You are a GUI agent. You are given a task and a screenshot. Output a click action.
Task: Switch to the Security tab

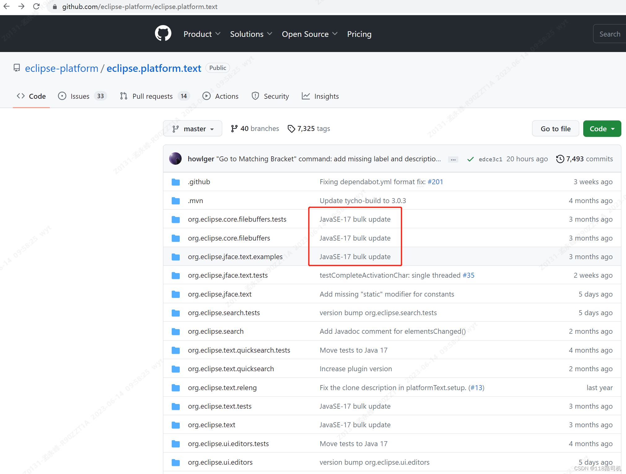point(270,96)
